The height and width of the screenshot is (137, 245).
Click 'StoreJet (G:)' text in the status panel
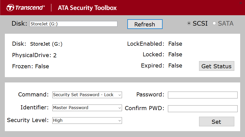click(46, 44)
